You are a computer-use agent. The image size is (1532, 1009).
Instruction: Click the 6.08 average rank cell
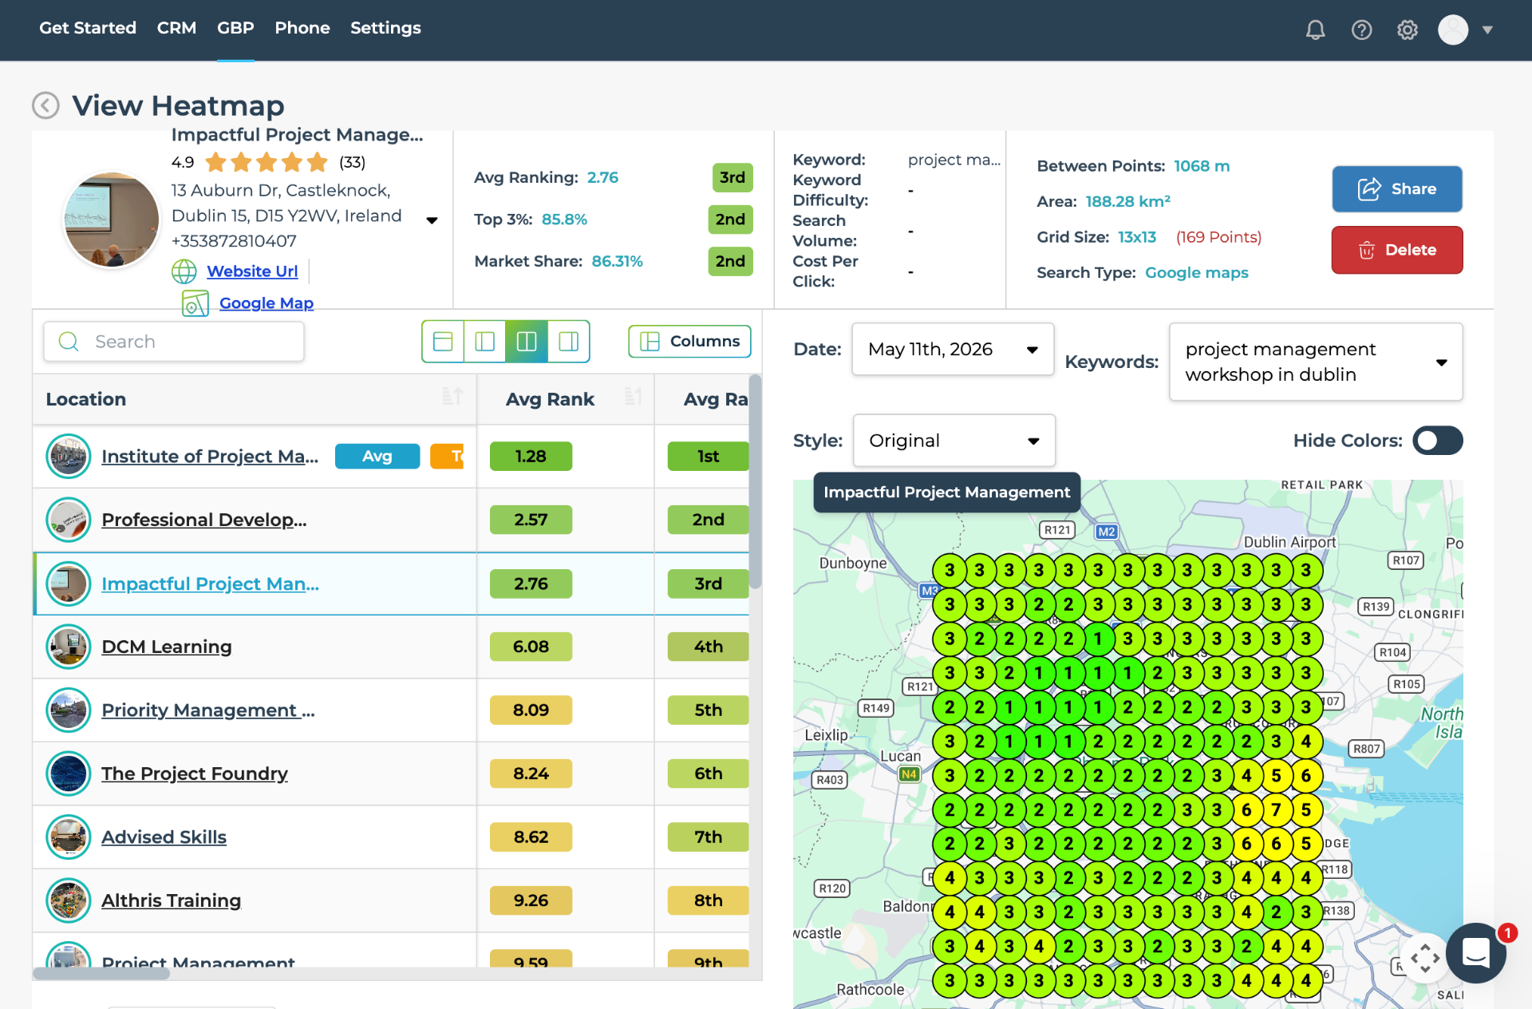tap(531, 647)
